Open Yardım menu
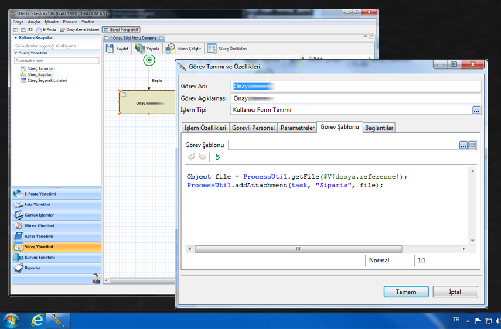Viewport: 501px width, 329px height. point(87,22)
